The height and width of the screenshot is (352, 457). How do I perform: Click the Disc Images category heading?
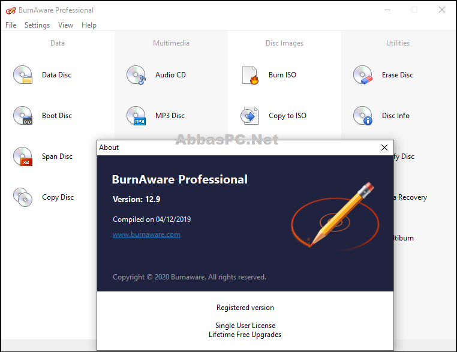coord(284,43)
